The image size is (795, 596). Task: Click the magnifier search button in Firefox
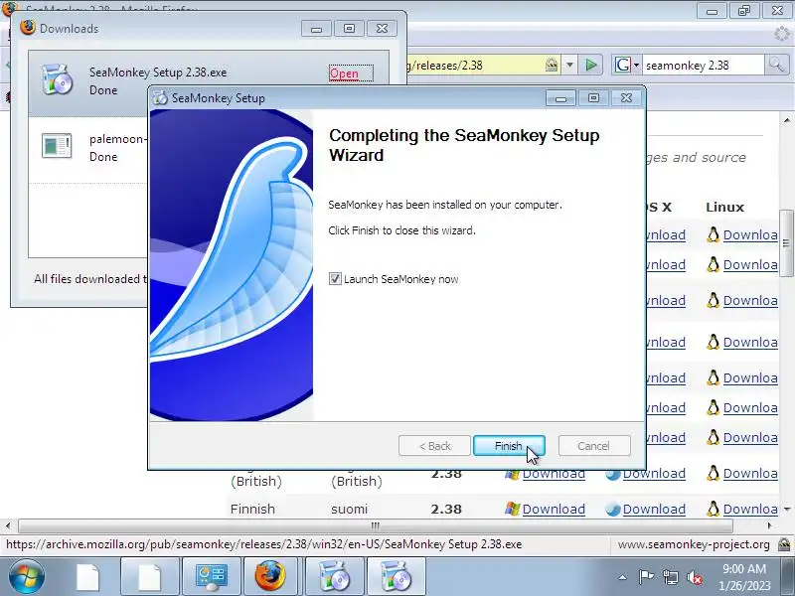776,65
